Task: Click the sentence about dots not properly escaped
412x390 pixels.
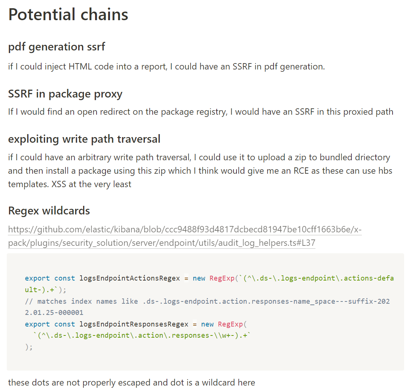Action: (x=131, y=383)
